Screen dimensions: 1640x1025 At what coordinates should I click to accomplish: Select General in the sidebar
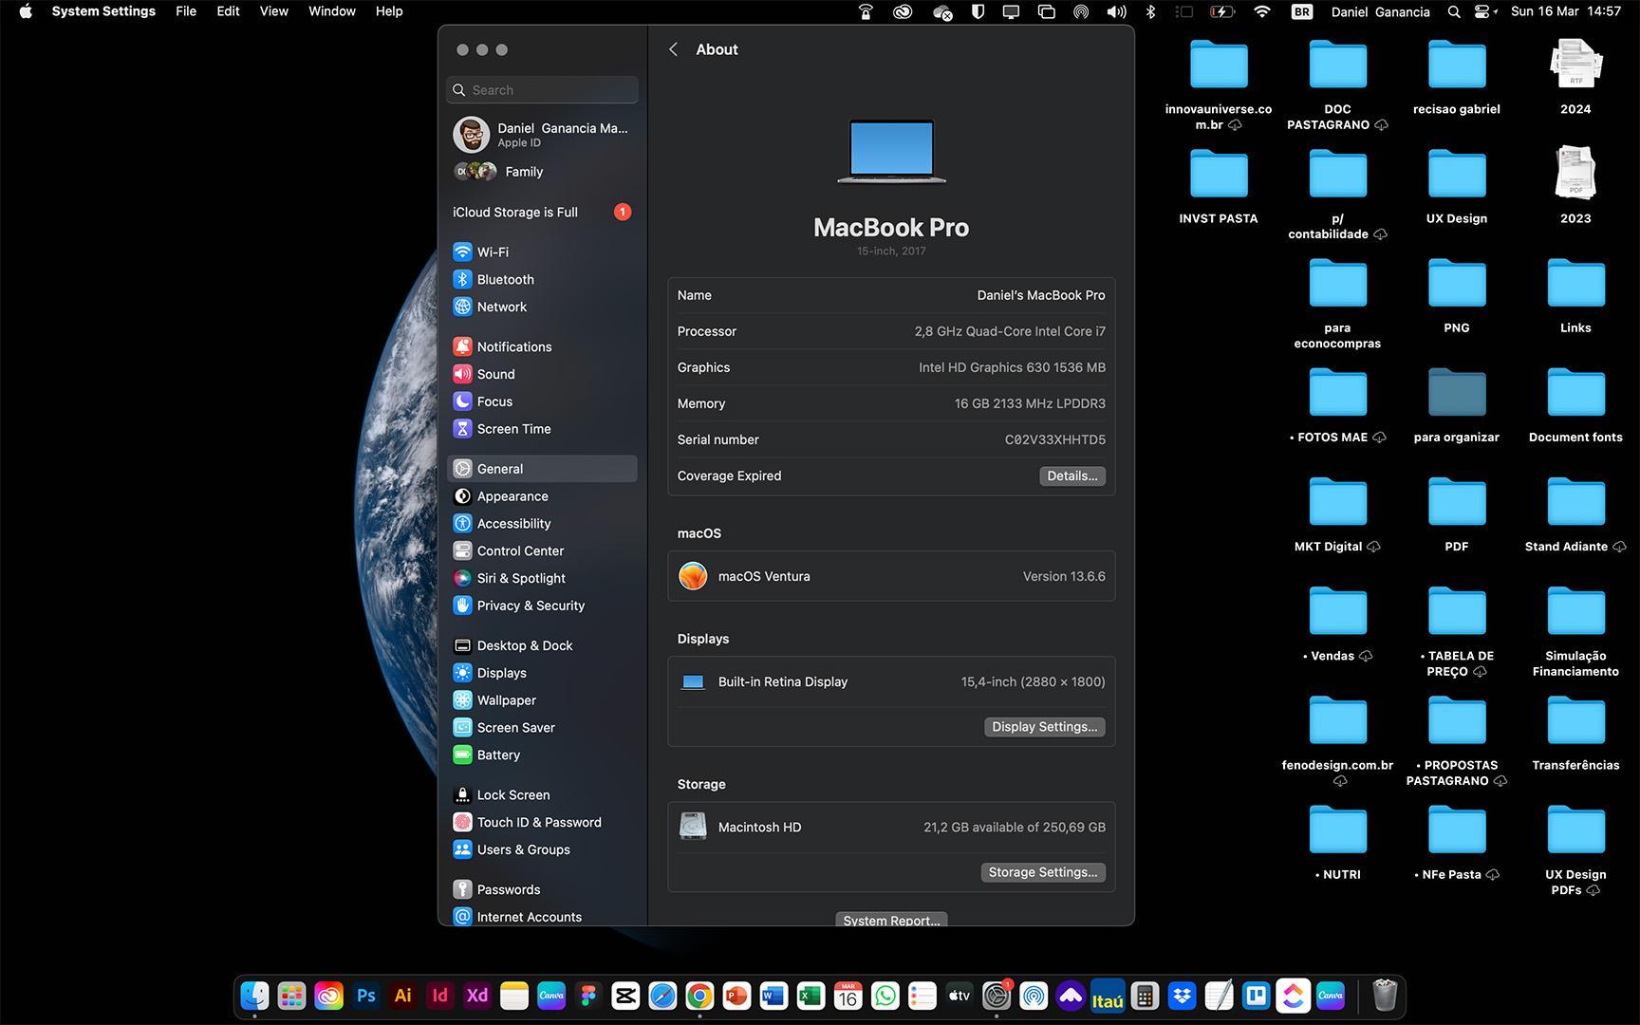pos(542,469)
